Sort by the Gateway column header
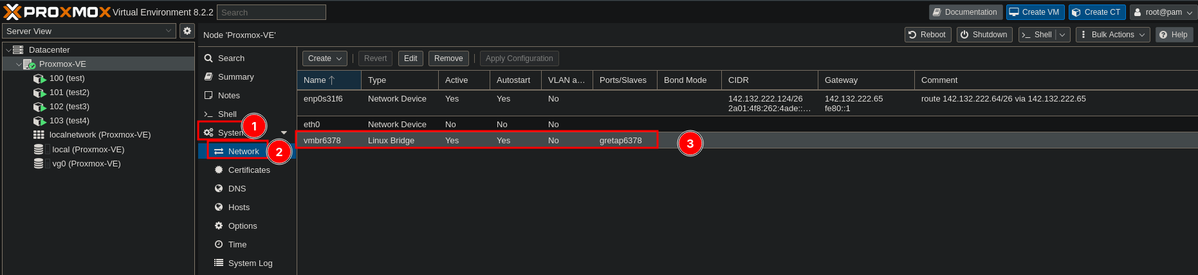 click(x=866, y=80)
